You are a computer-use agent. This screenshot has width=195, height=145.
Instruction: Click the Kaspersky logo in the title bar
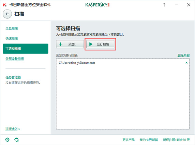pos(97,5)
